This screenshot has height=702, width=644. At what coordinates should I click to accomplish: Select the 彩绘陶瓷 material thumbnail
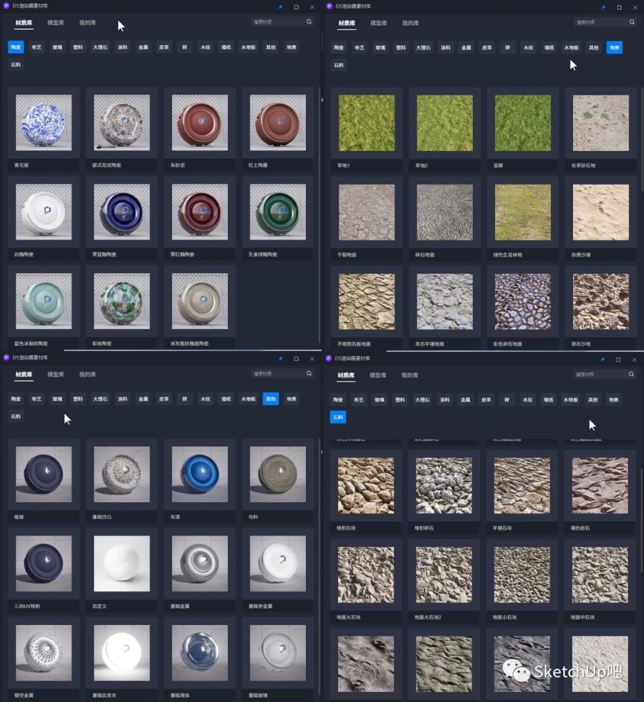point(122,301)
